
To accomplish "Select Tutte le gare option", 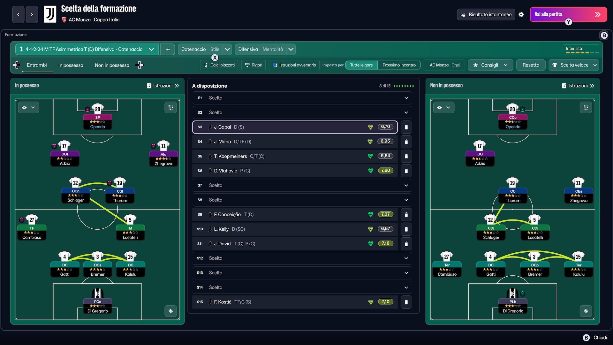I will click(x=361, y=65).
